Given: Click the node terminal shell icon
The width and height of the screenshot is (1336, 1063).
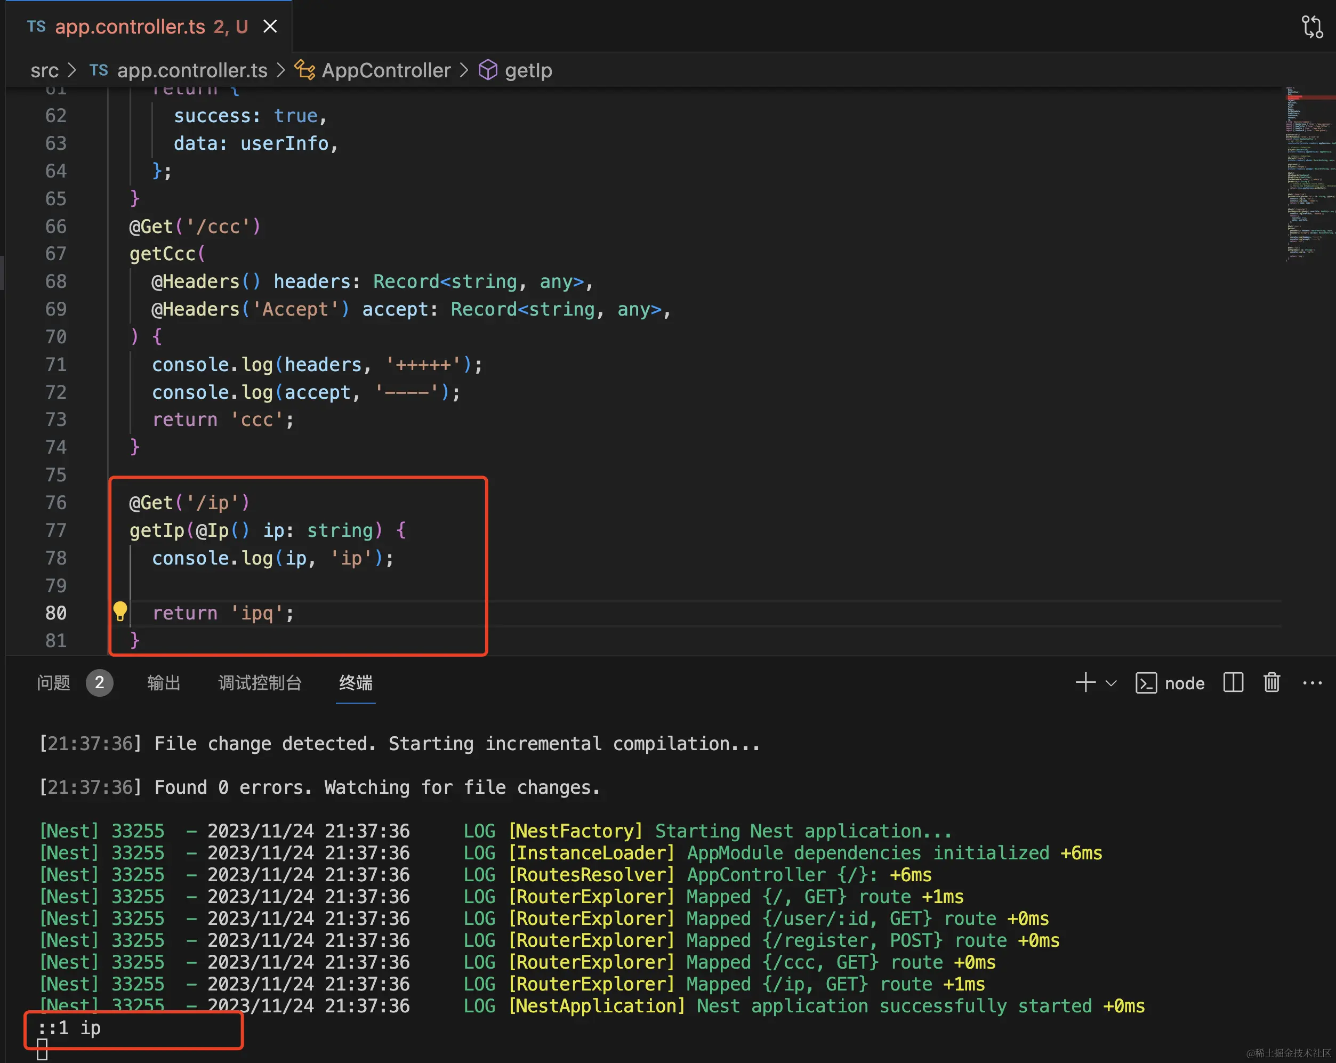Looking at the screenshot, I should pyautogui.click(x=1146, y=683).
